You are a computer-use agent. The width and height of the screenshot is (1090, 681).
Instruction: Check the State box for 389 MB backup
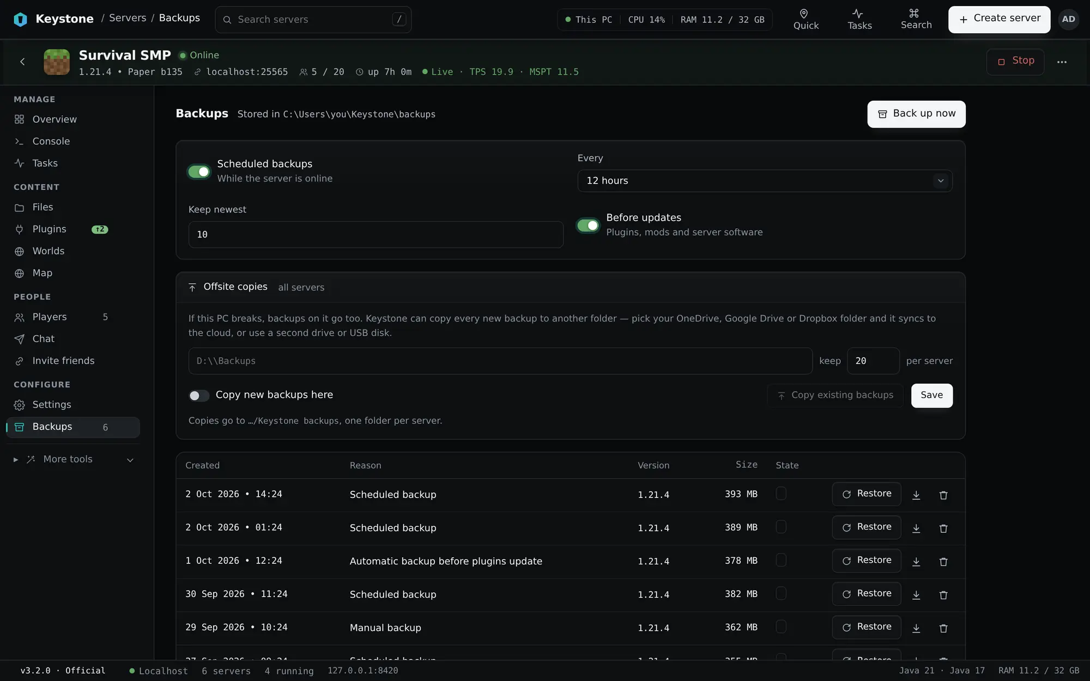point(781,526)
